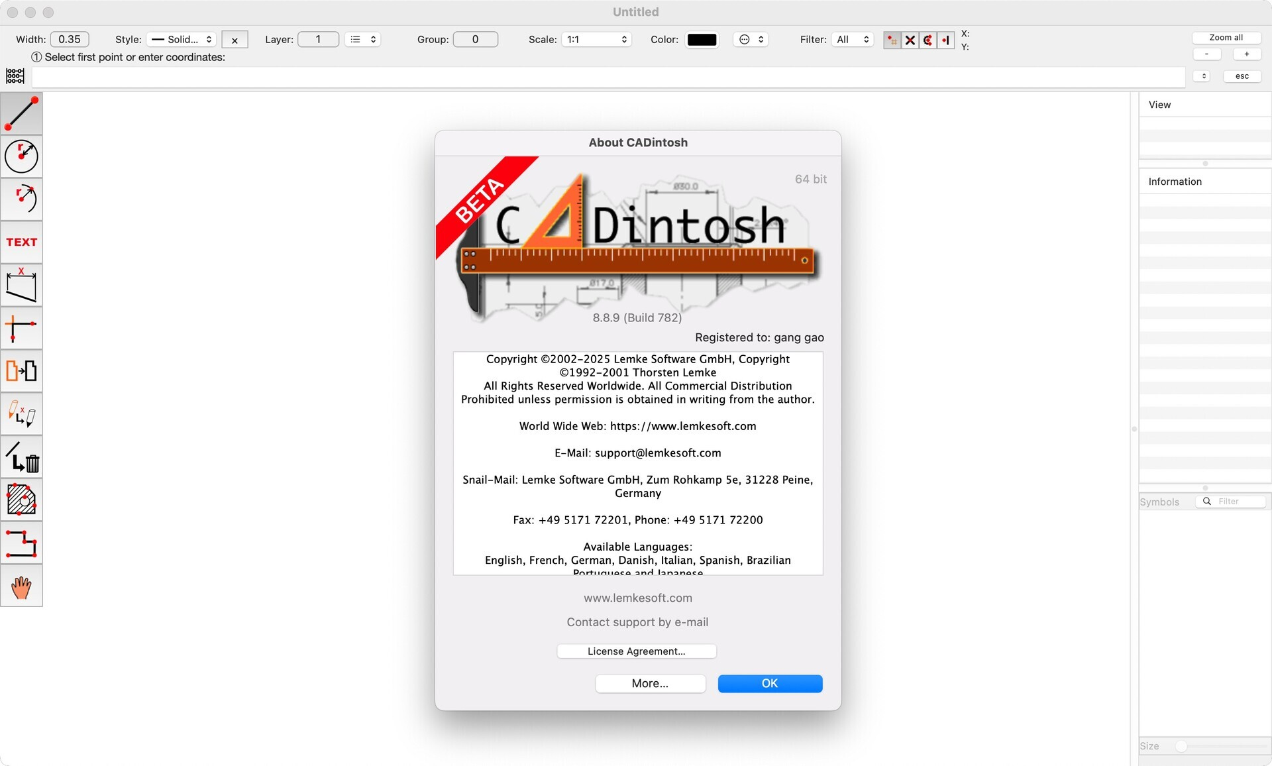Click the Layer number field

318,40
